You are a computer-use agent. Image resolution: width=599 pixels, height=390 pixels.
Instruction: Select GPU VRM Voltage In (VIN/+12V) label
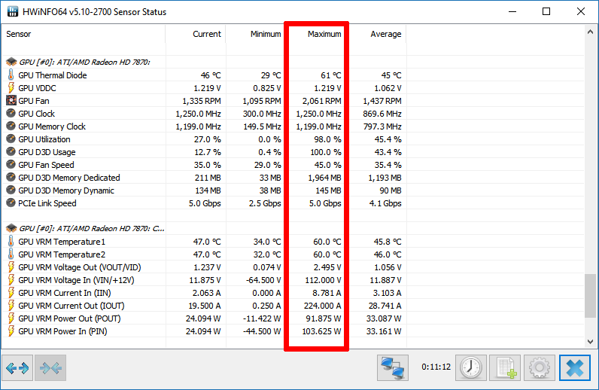click(76, 280)
